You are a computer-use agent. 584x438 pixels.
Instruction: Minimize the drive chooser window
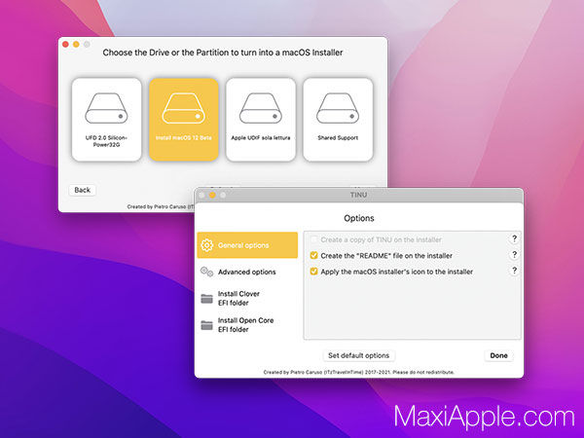click(x=76, y=45)
